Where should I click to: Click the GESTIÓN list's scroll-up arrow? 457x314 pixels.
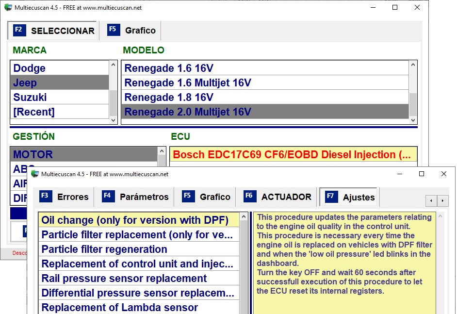162,151
